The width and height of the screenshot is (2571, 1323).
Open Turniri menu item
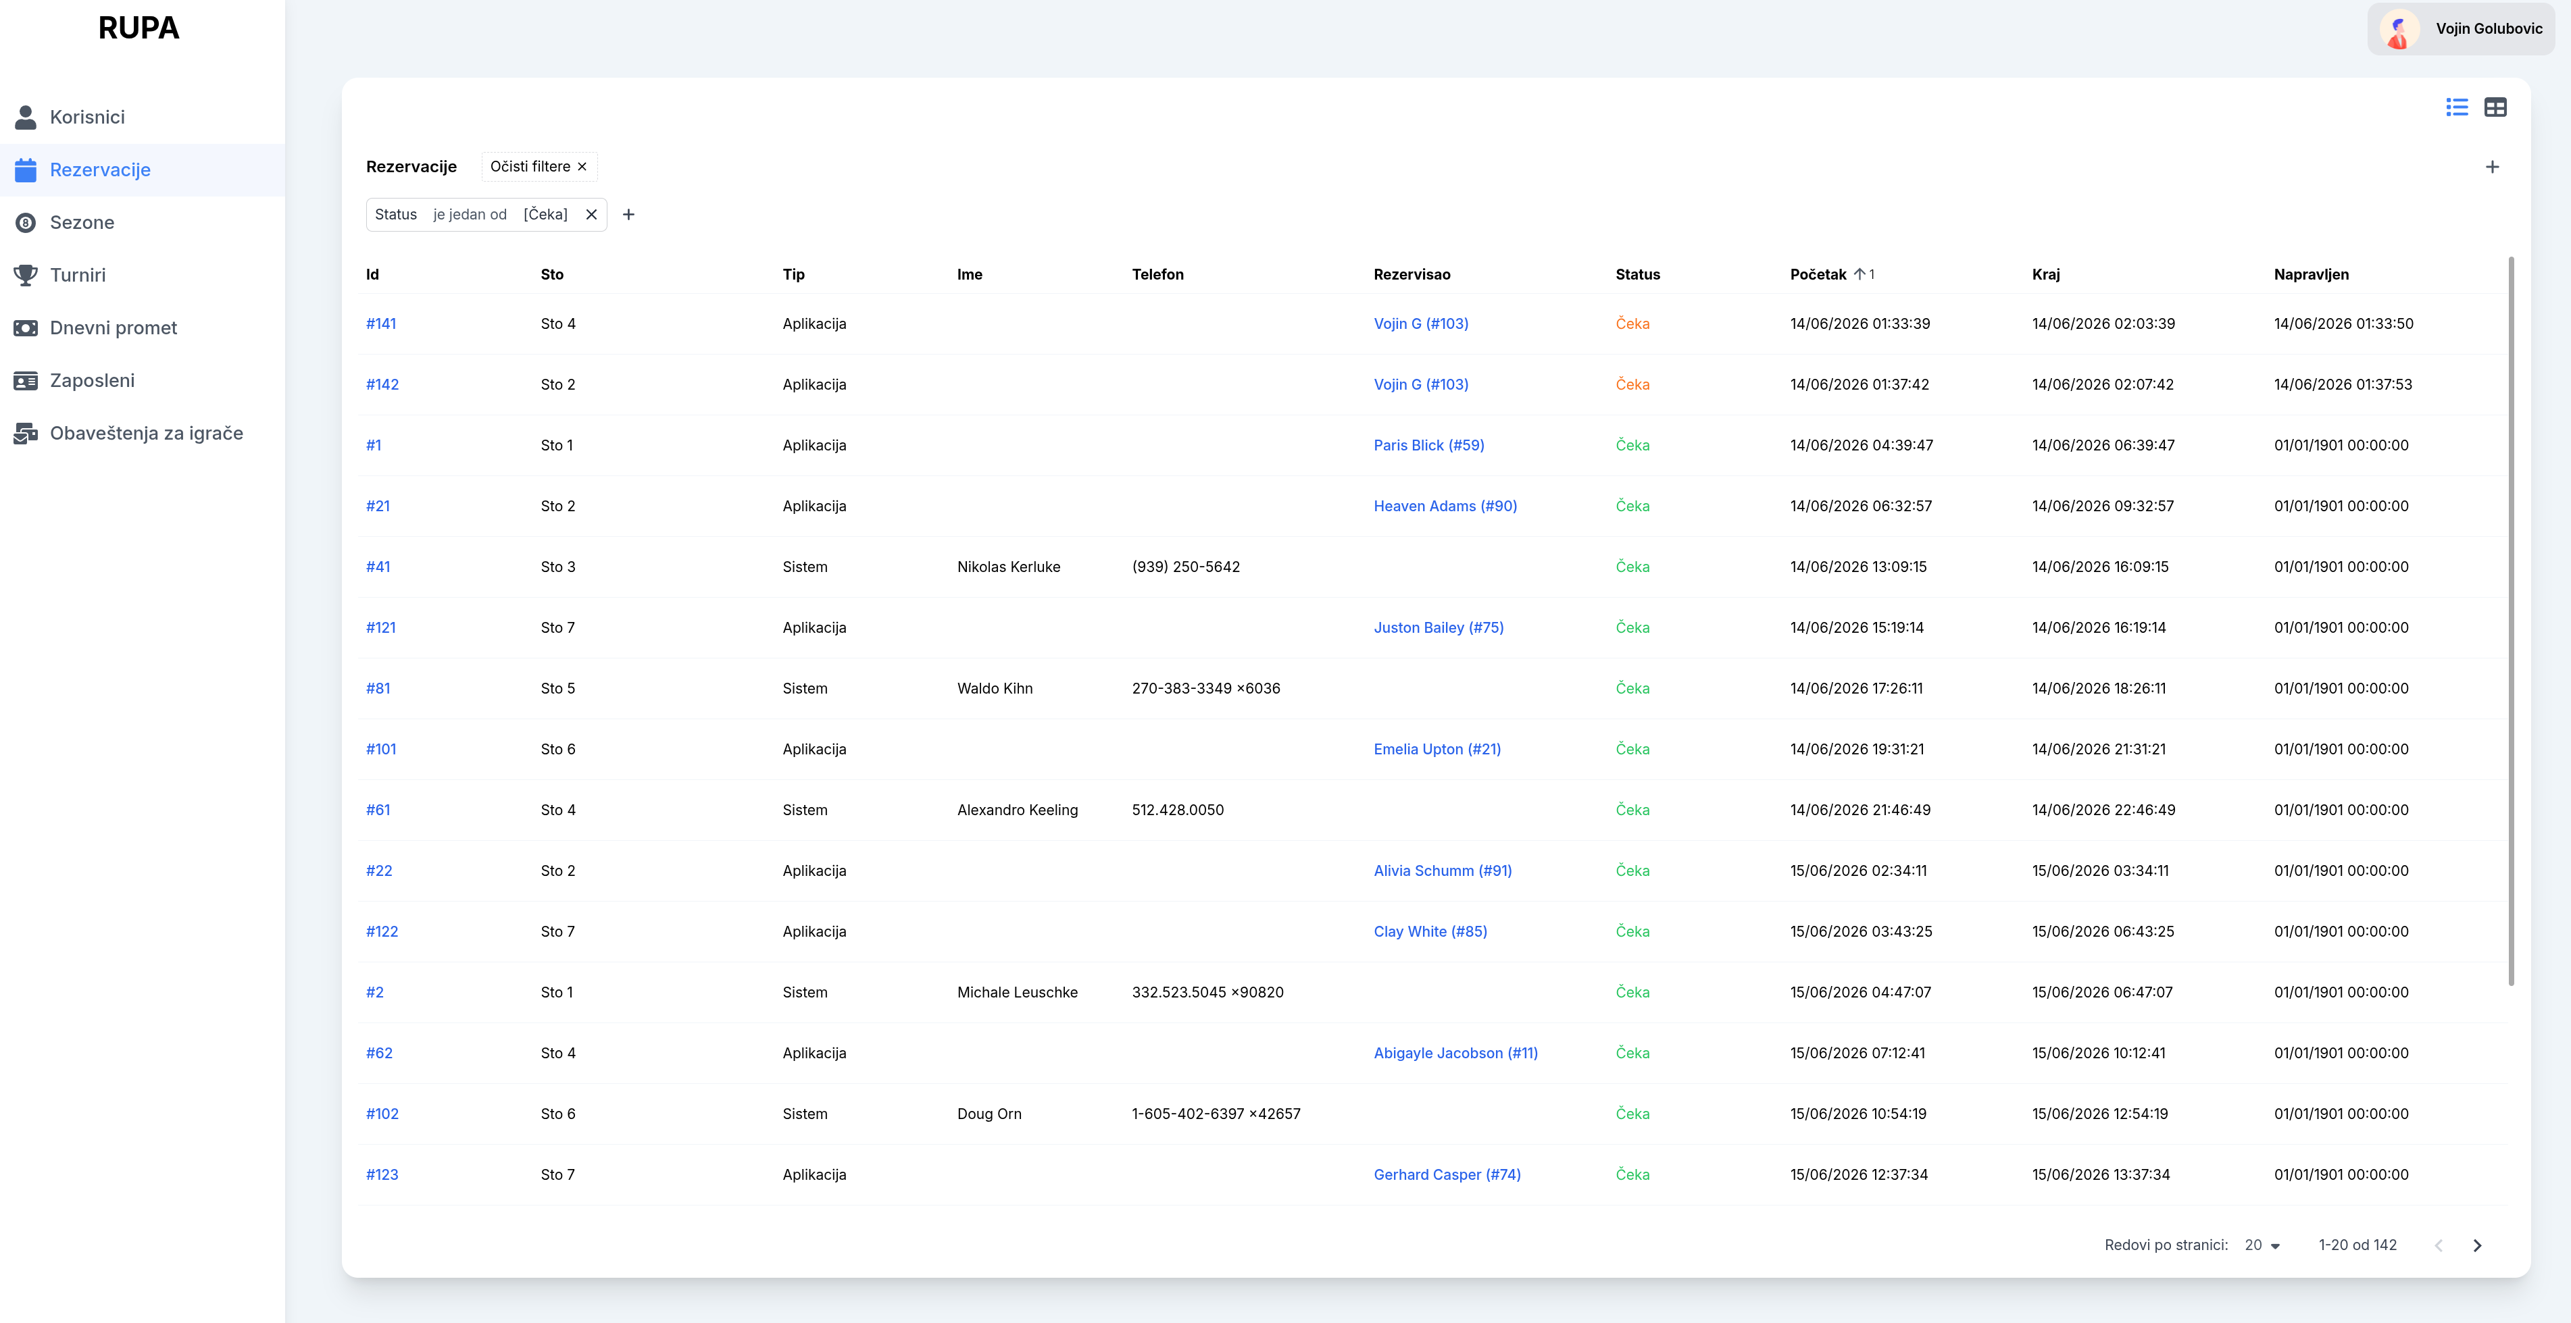(142, 276)
